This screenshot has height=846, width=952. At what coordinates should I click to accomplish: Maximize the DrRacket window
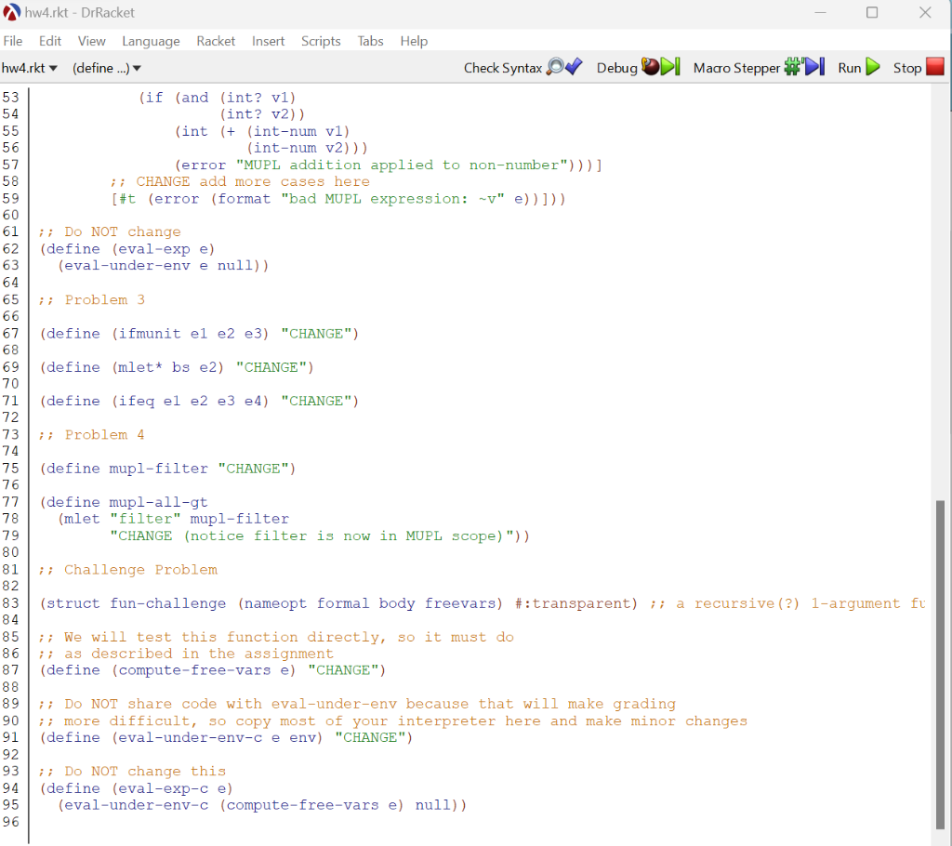872,12
